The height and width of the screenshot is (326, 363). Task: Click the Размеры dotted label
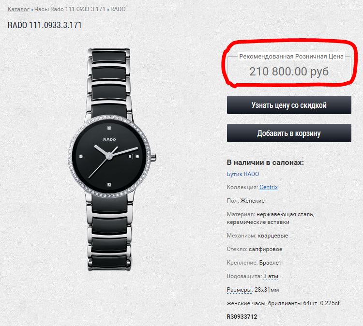239,290
